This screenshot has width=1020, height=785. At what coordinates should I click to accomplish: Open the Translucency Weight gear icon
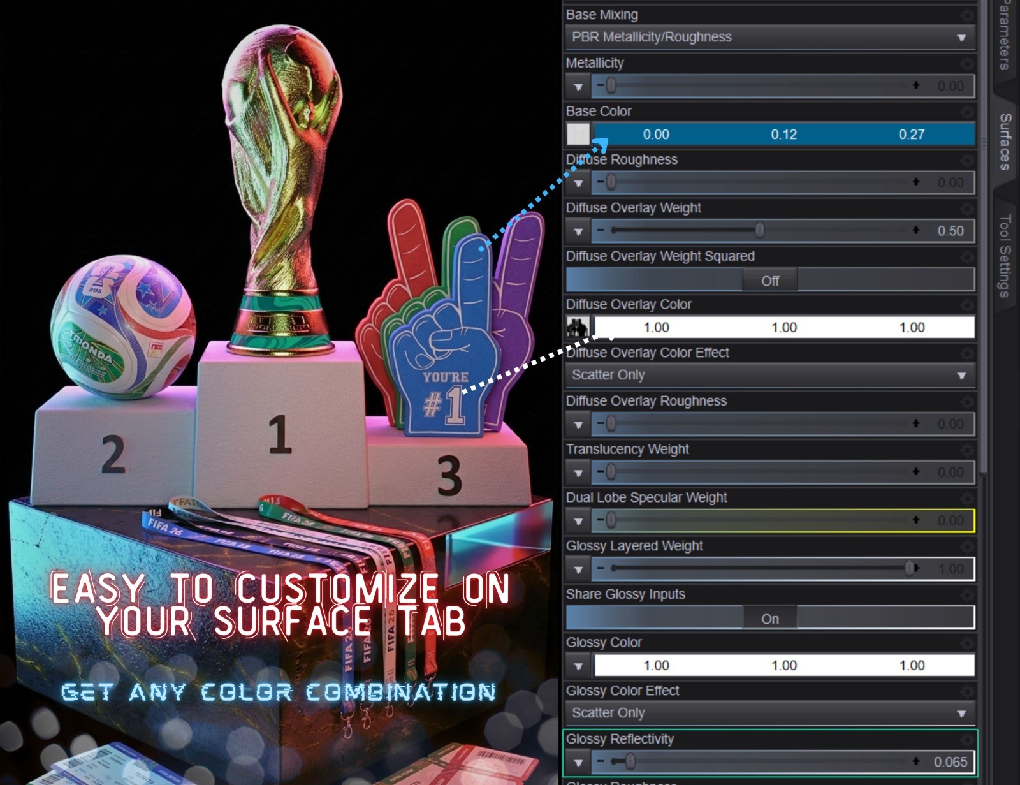point(968,450)
